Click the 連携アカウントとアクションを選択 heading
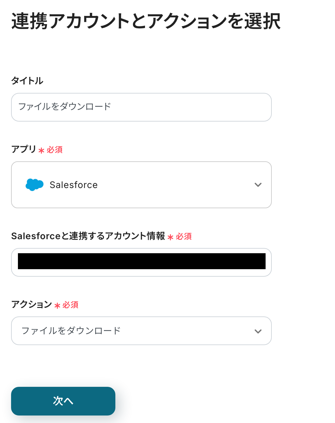The width and height of the screenshot is (335, 423). pyautogui.click(x=146, y=22)
